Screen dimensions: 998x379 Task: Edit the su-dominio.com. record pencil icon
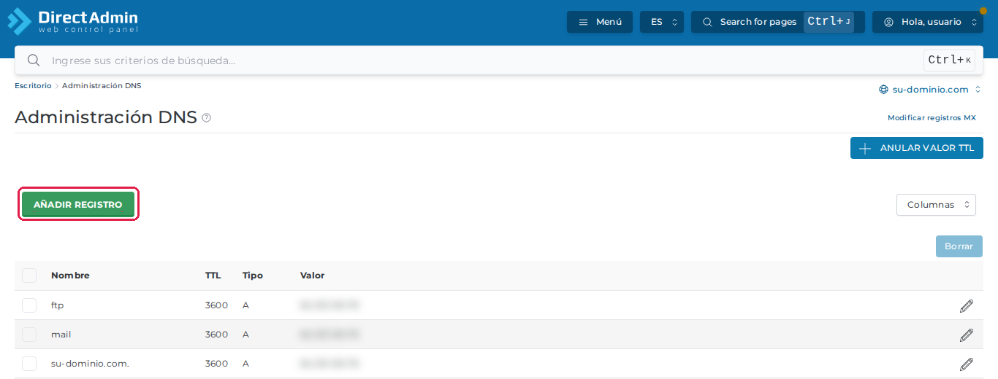click(x=967, y=364)
